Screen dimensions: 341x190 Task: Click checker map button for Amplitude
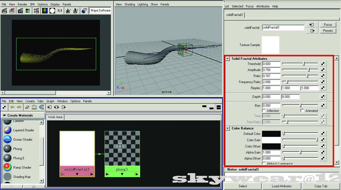click(x=323, y=70)
